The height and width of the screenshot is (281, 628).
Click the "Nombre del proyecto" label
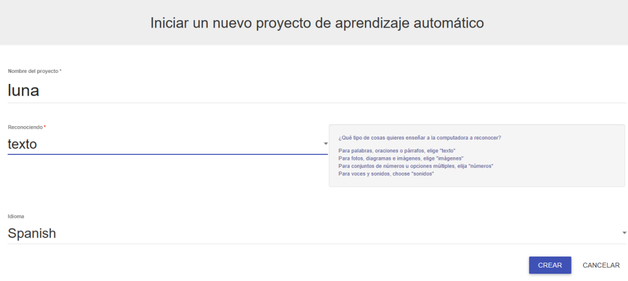coord(33,71)
